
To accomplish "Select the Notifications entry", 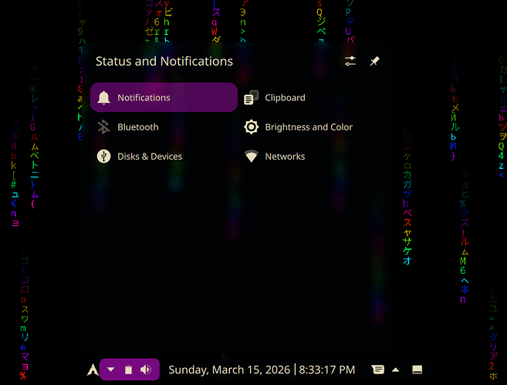I will pos(164,98).
